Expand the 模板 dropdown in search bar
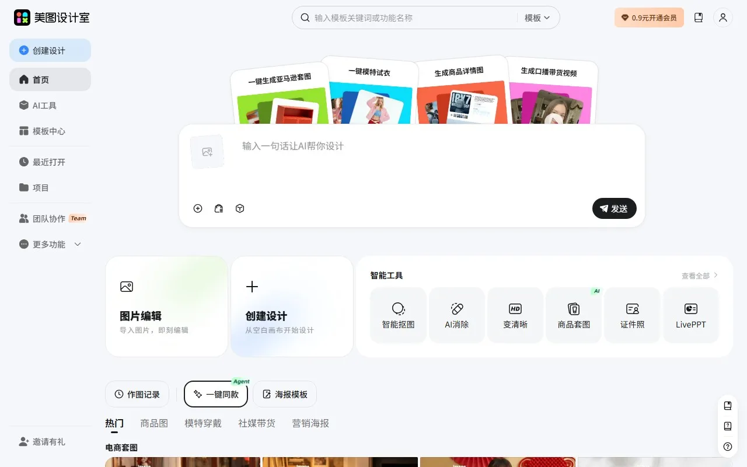This screenshot has width=747, height=467. (x=537, y=18)
